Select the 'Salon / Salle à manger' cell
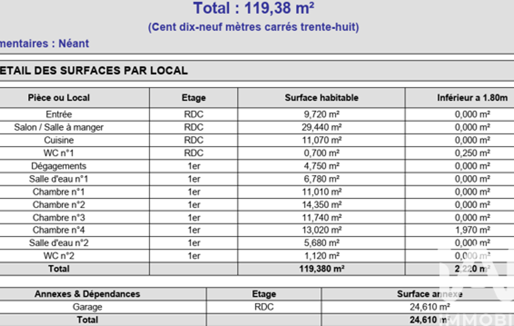This screenshot has height=326, width=514. coord(59,127)
